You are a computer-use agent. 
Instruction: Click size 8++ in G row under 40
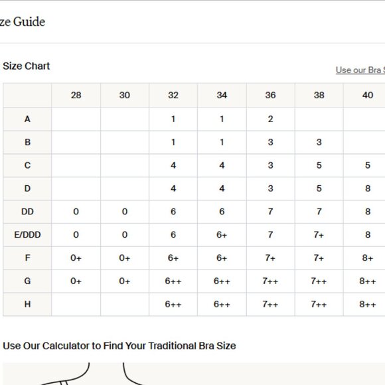[x=367, y=281]
